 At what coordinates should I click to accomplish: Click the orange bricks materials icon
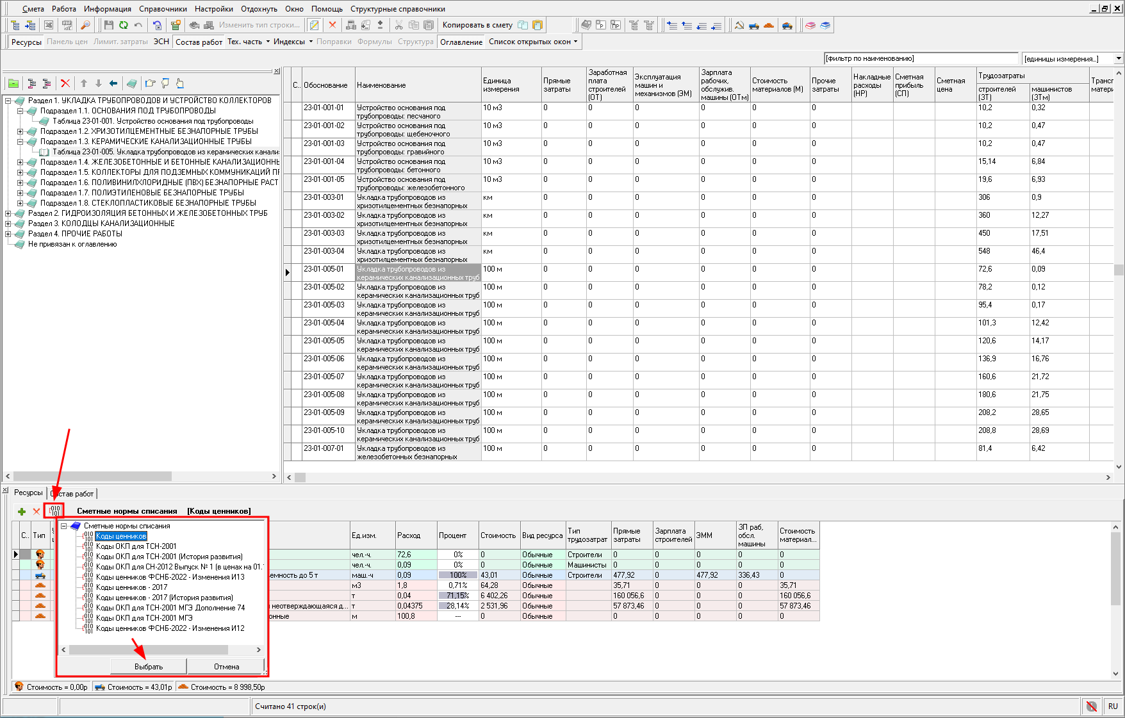click(x=769, y=25)
